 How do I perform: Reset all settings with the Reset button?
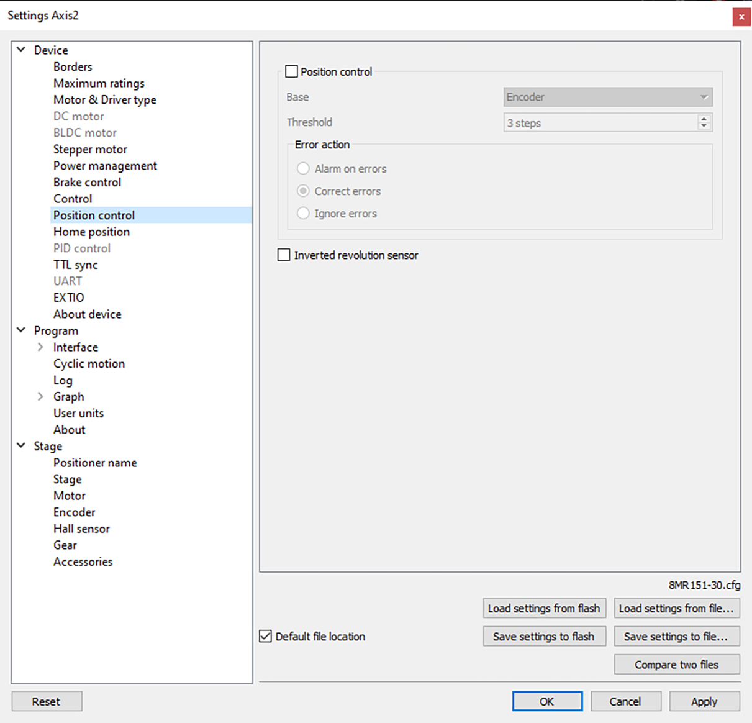46,701
